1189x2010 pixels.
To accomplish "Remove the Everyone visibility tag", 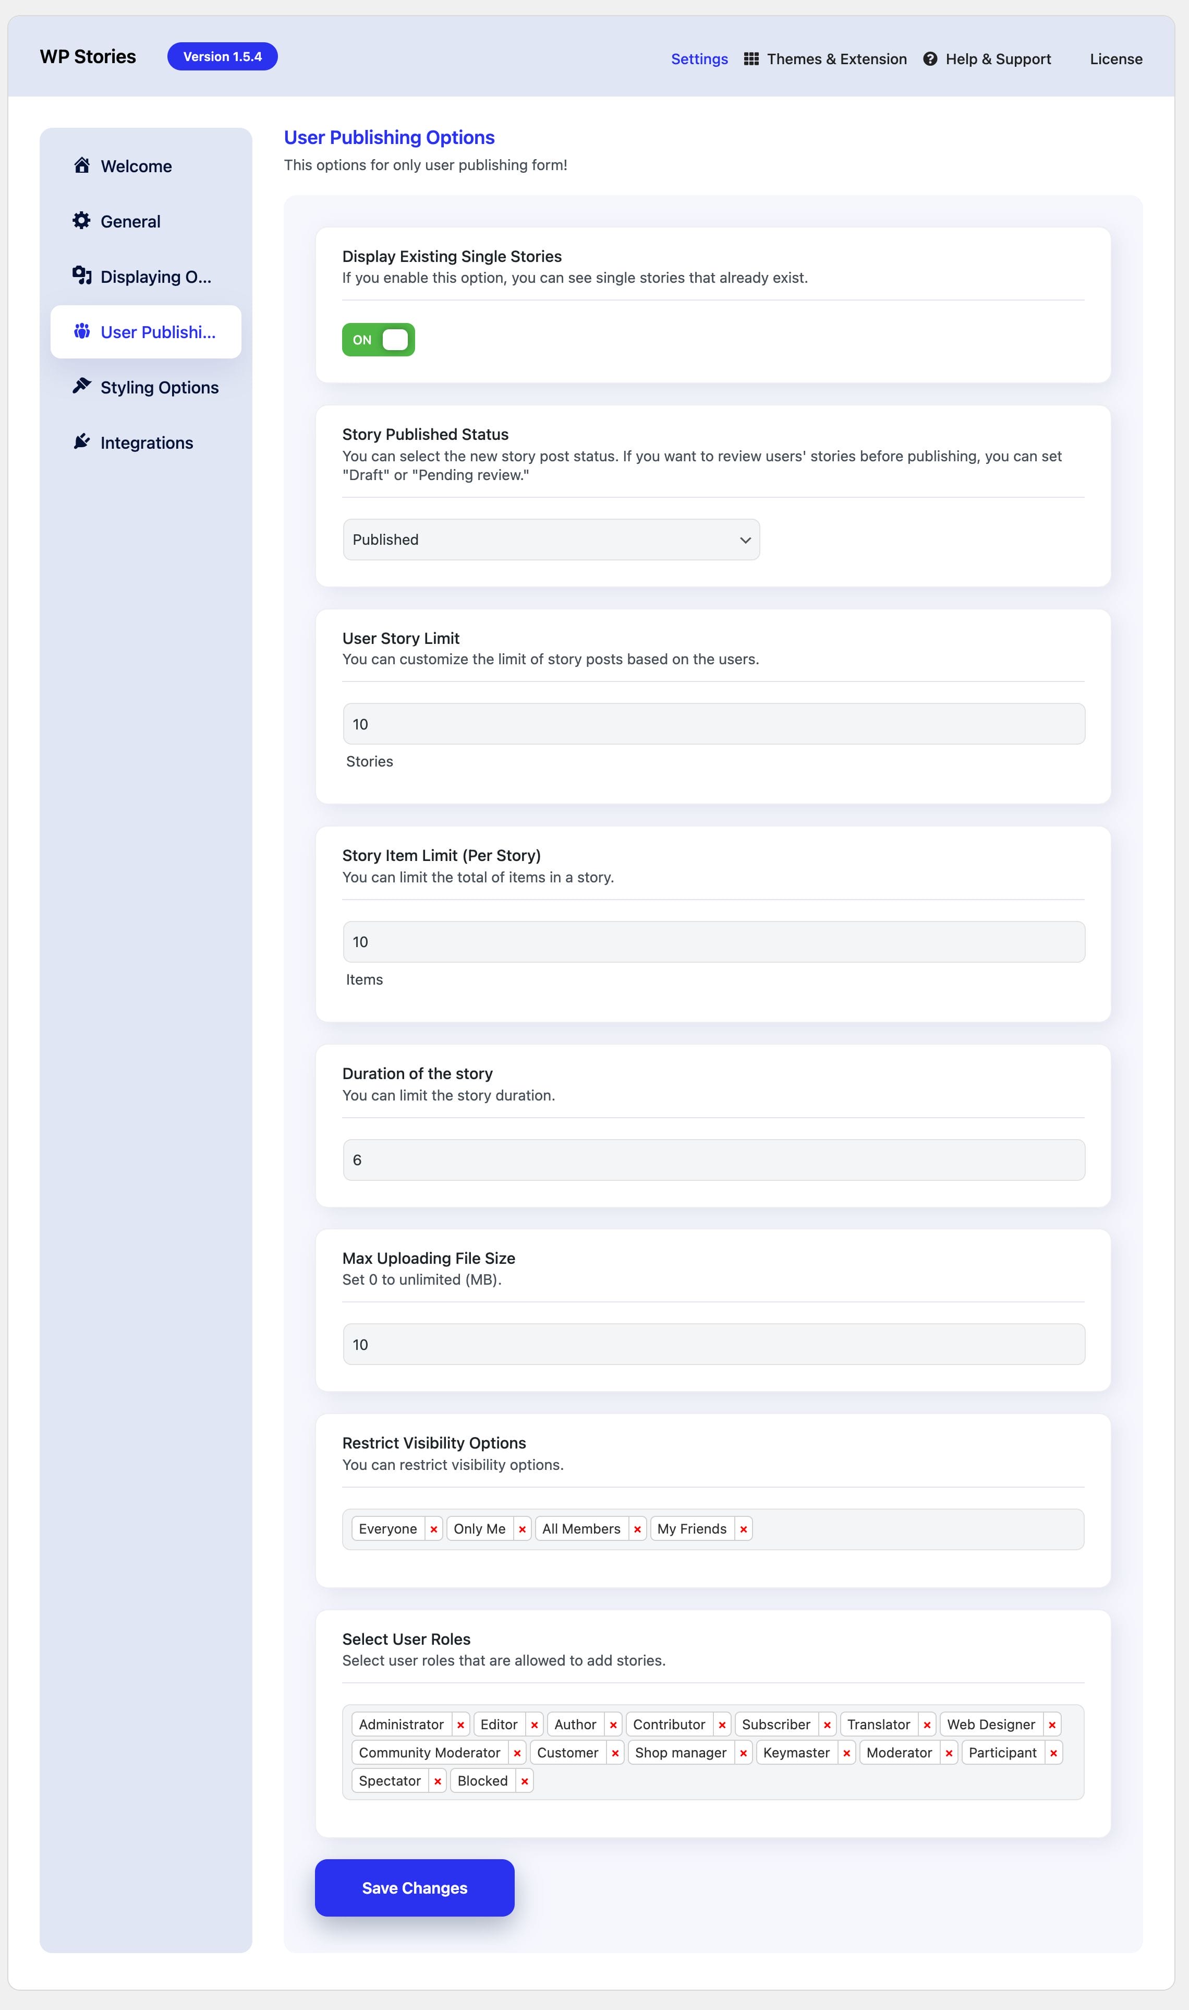I will pyautogui.click(x=433, y=1529).
